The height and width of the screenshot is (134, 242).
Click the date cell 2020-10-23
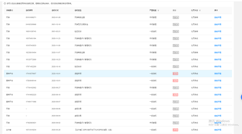tap(56, 59)
